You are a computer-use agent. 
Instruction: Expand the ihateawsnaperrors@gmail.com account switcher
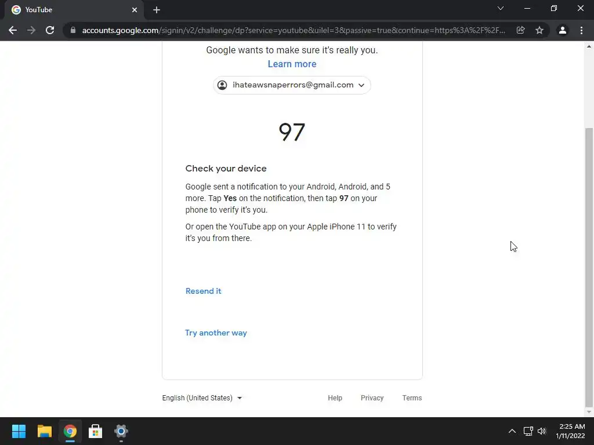pos(292,85)
